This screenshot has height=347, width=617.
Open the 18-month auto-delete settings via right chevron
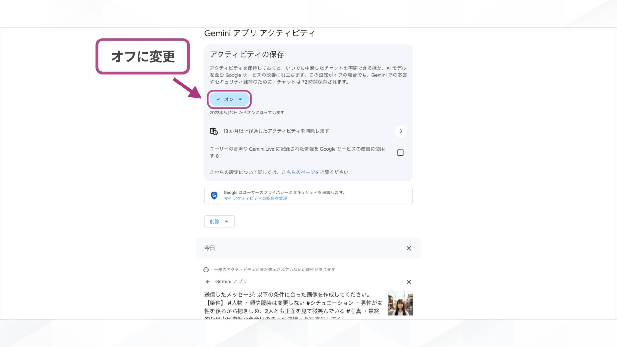point(400,131)
